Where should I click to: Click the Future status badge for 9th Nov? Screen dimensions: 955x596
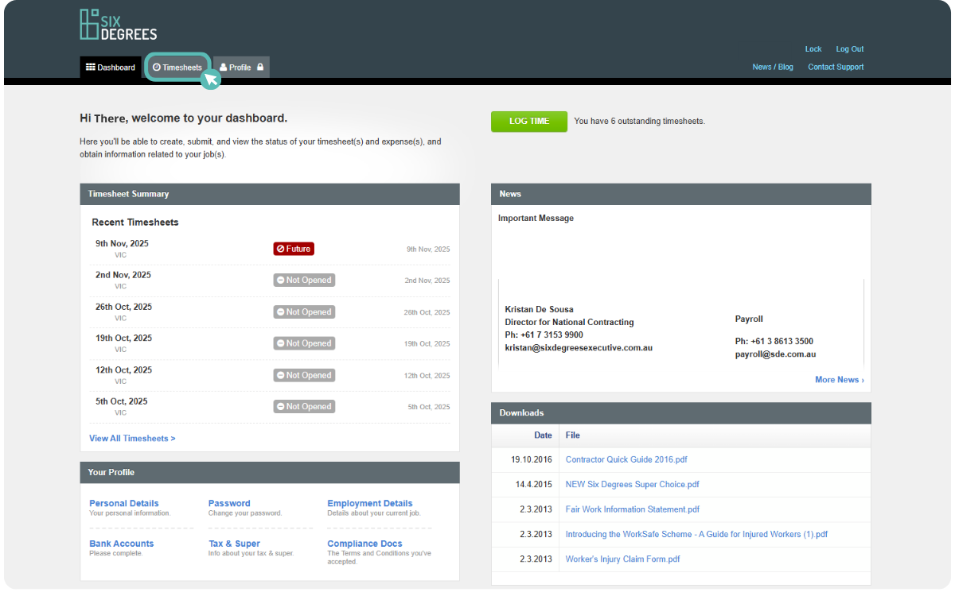point(293,248)
